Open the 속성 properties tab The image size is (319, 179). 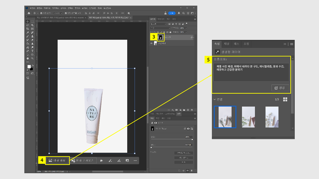pos(216,44)
